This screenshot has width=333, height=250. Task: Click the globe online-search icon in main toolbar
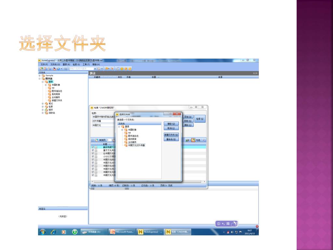58,69
